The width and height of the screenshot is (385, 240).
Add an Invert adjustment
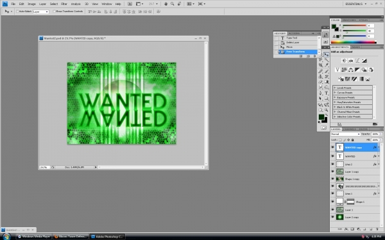click(341, 79)
